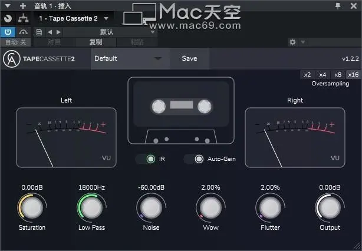Toggle the IR switch
362x251 pixels.
coord(146,159)
